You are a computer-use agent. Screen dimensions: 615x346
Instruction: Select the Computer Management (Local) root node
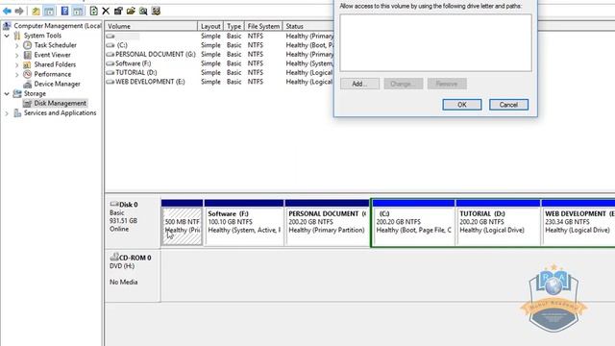(x=58, y=26)
